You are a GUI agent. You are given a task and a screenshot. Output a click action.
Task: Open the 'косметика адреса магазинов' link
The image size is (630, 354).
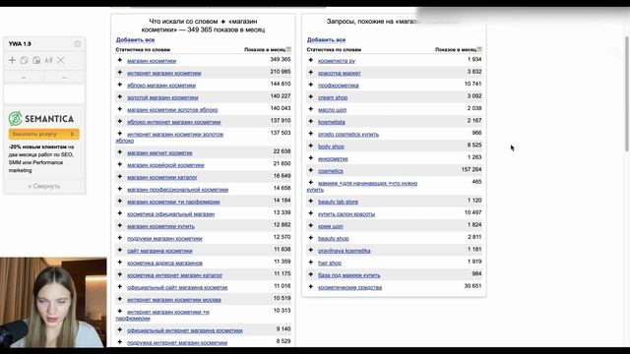(164, 263)
